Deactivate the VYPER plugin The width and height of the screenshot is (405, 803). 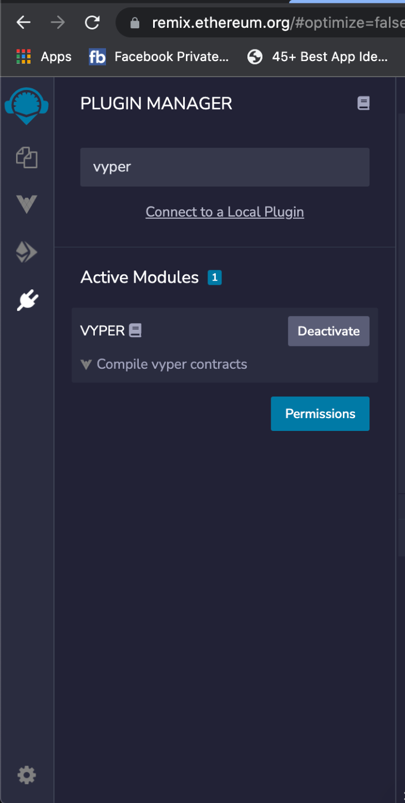click(328, 330)
